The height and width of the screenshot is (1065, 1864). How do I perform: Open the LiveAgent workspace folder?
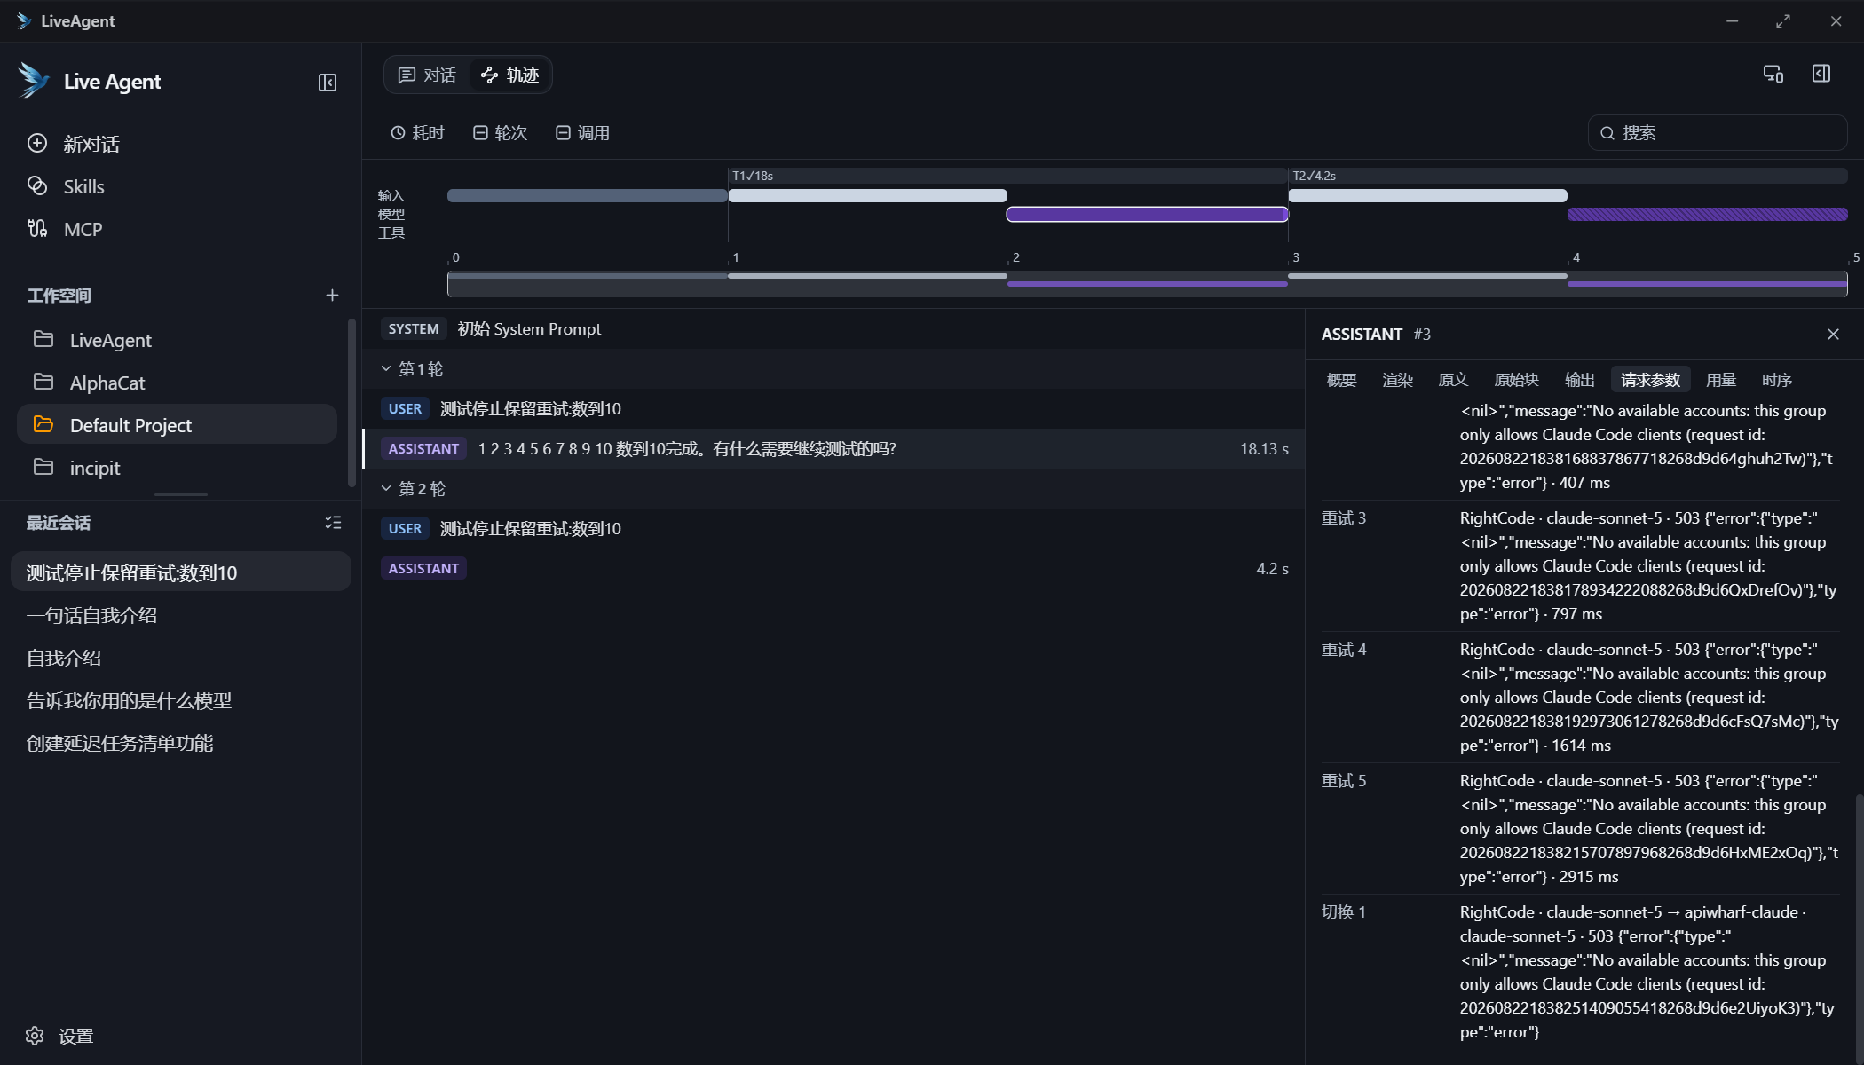point(177,340)
